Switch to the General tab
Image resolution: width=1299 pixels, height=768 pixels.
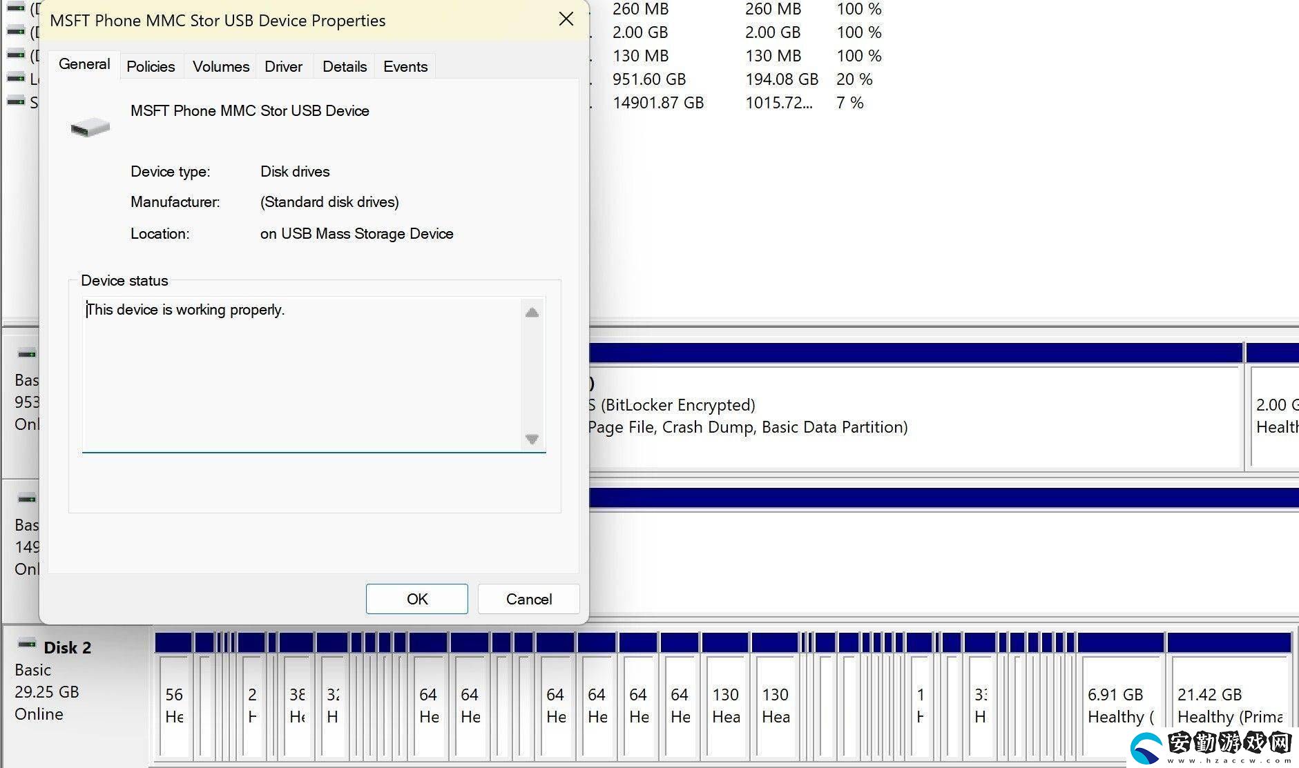click(x=84, y=64)
